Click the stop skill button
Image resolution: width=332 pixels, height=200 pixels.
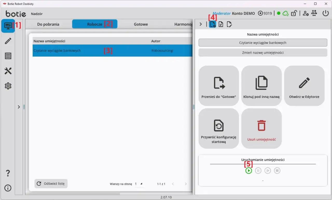coord(277,170)
